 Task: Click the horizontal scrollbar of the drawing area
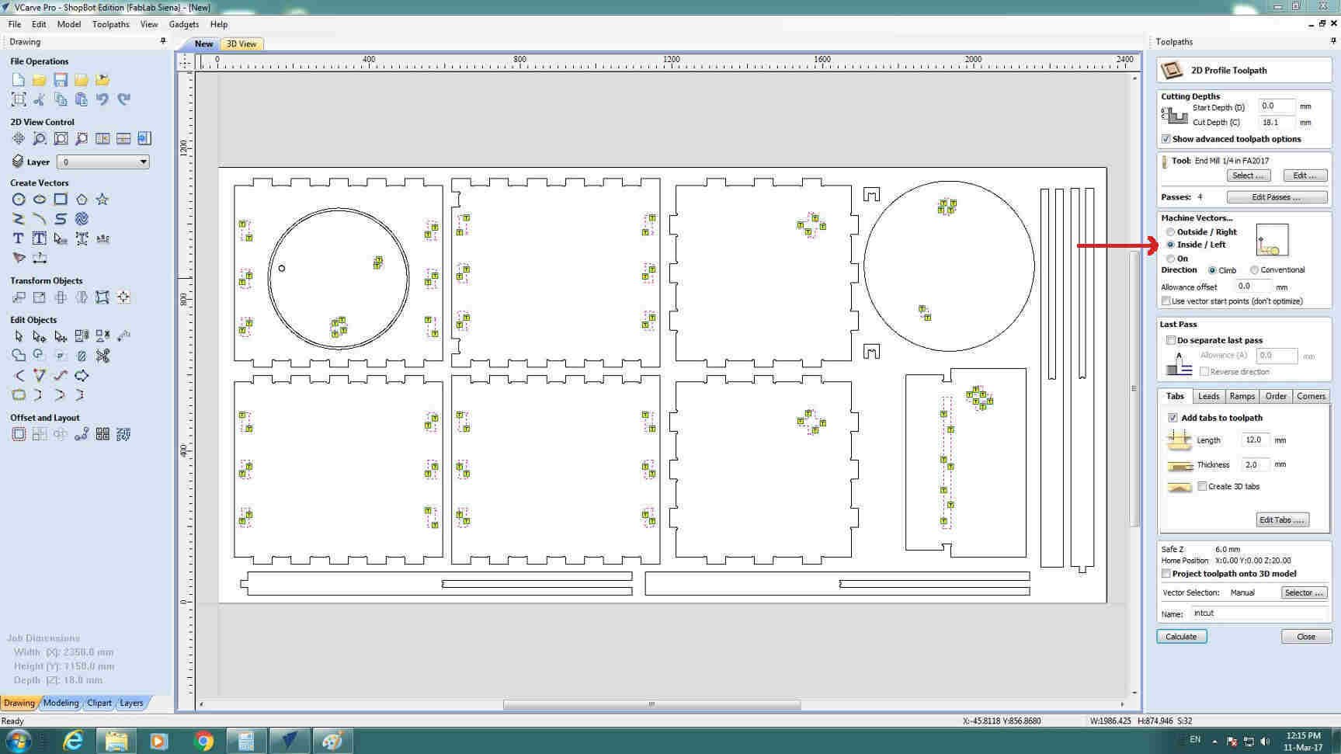(651, 705)
